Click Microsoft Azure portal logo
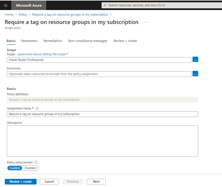The height and width of the screenshot is (187, 222). [x=29, y=5]
